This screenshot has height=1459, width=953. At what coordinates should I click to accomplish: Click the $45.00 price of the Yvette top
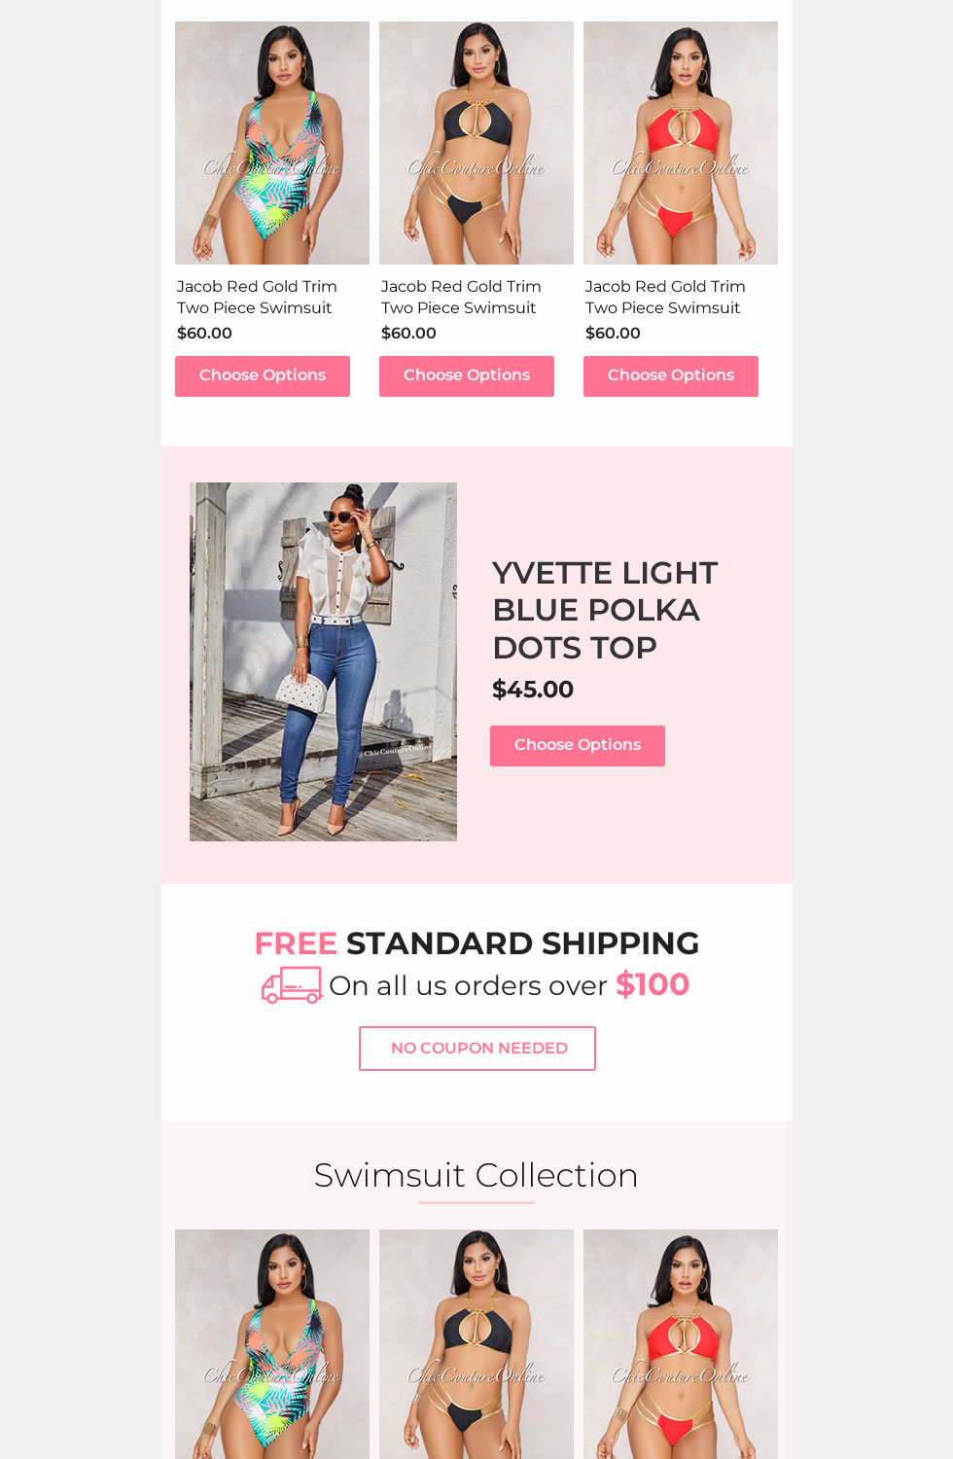(533, 690)
